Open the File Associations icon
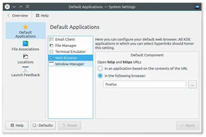The height and width of the screenshot is (137, 206). point(26,43)
